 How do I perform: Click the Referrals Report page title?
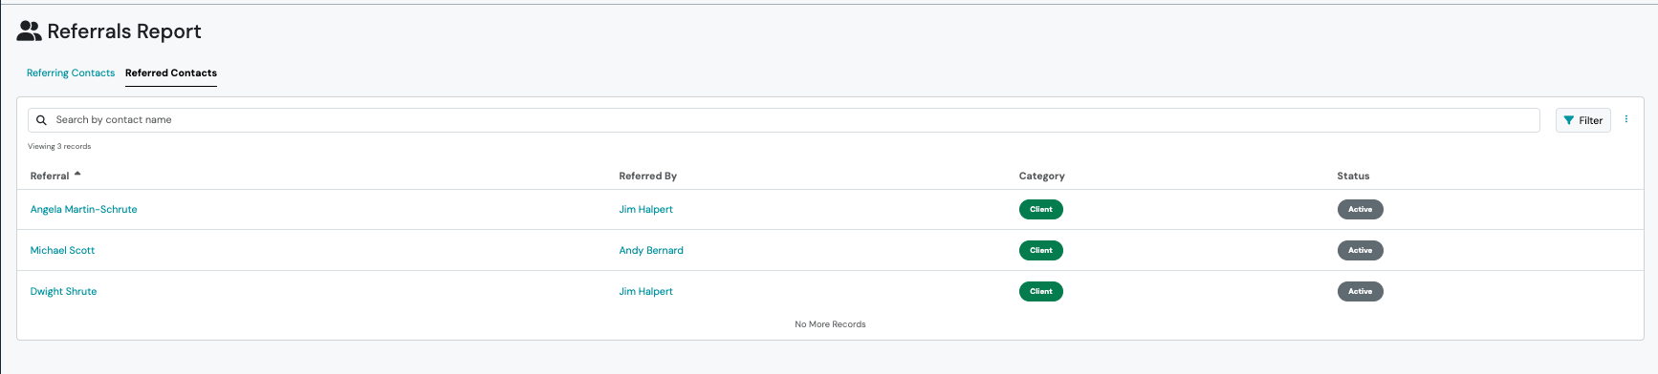pyautogui.click(x=124, y=31)
